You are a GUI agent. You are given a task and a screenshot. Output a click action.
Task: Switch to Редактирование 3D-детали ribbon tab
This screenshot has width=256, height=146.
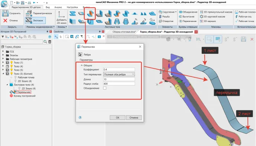pyautogui.click(x=26, y=7)
